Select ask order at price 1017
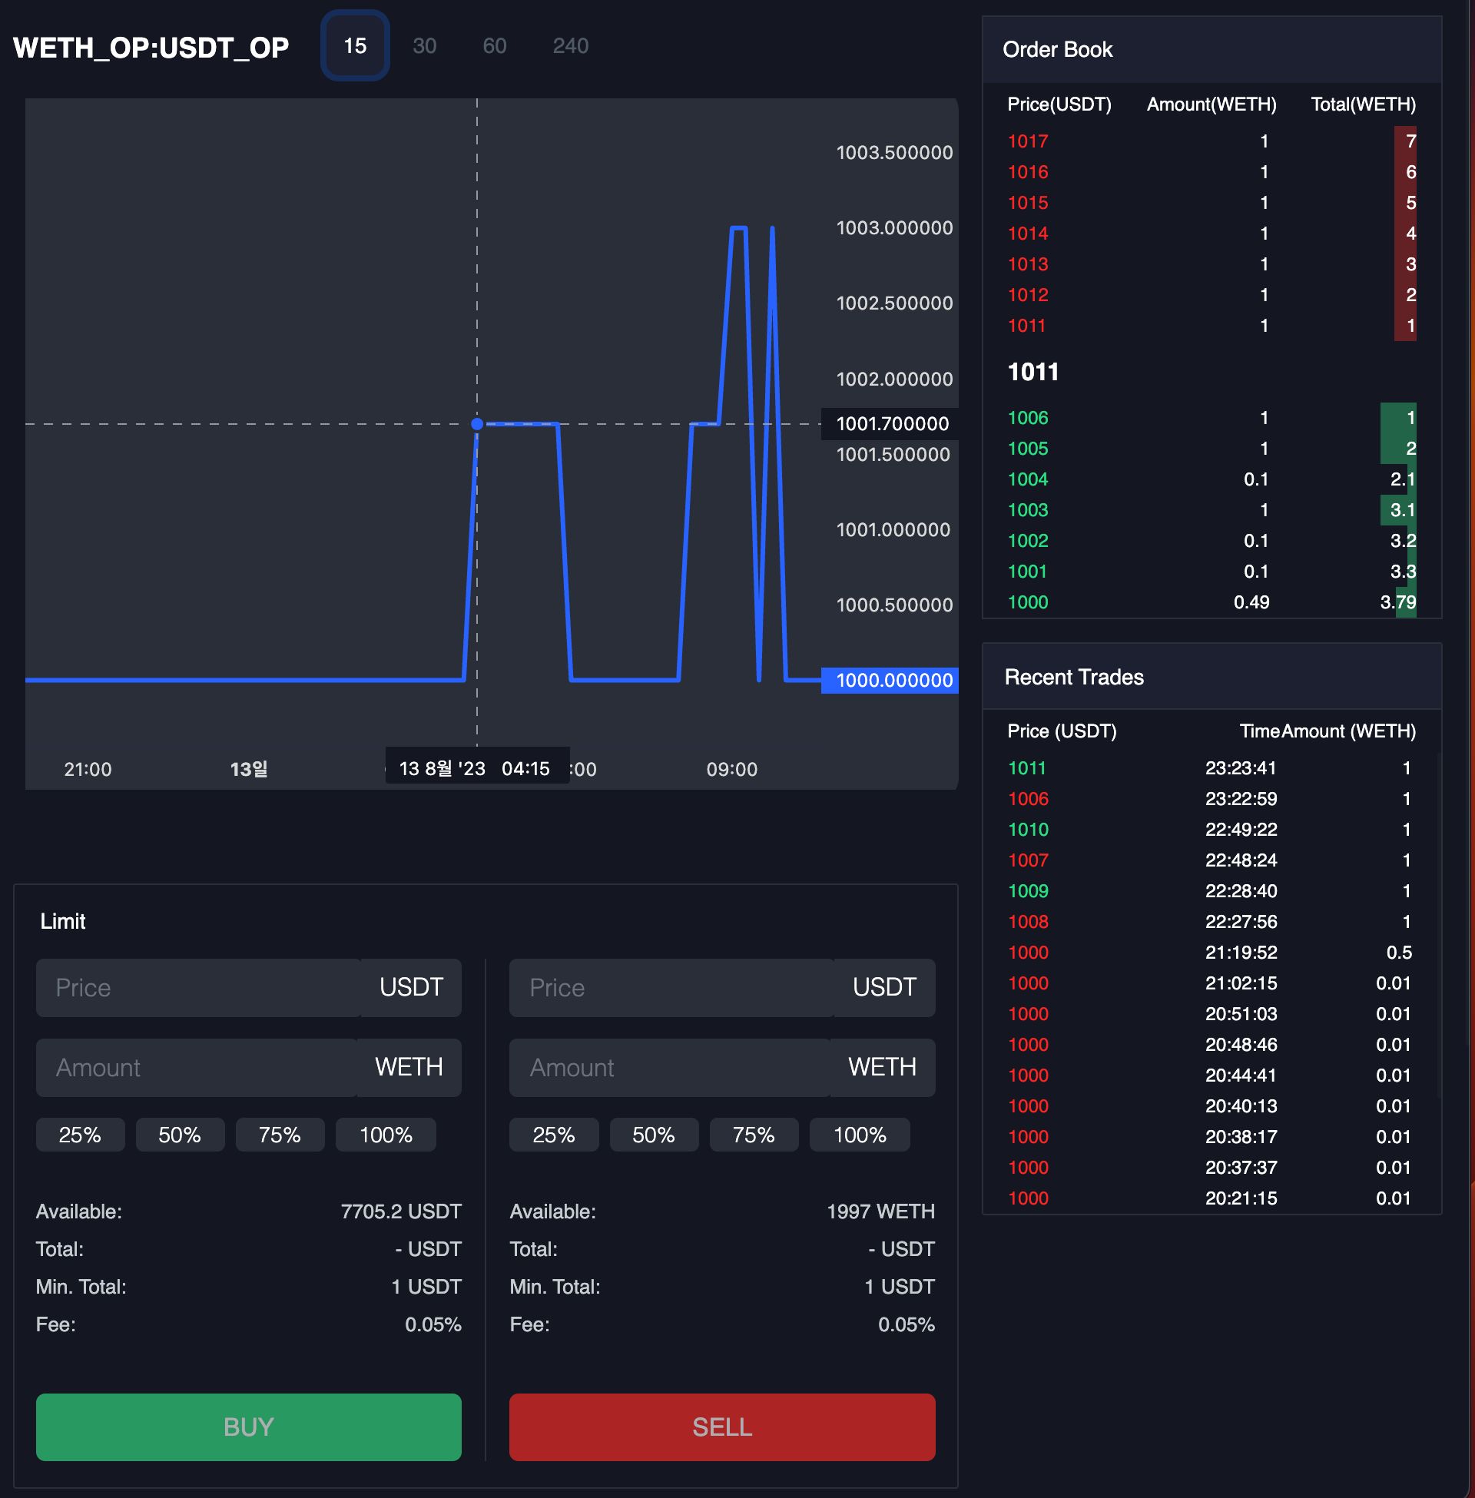This screenshot has height=1498, width=1475. point(1211,141)
